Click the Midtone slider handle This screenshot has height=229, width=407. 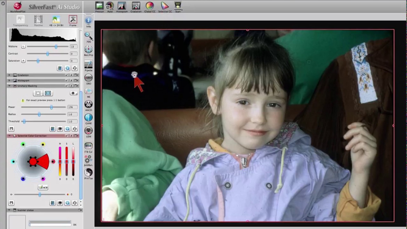click(56, 47)
